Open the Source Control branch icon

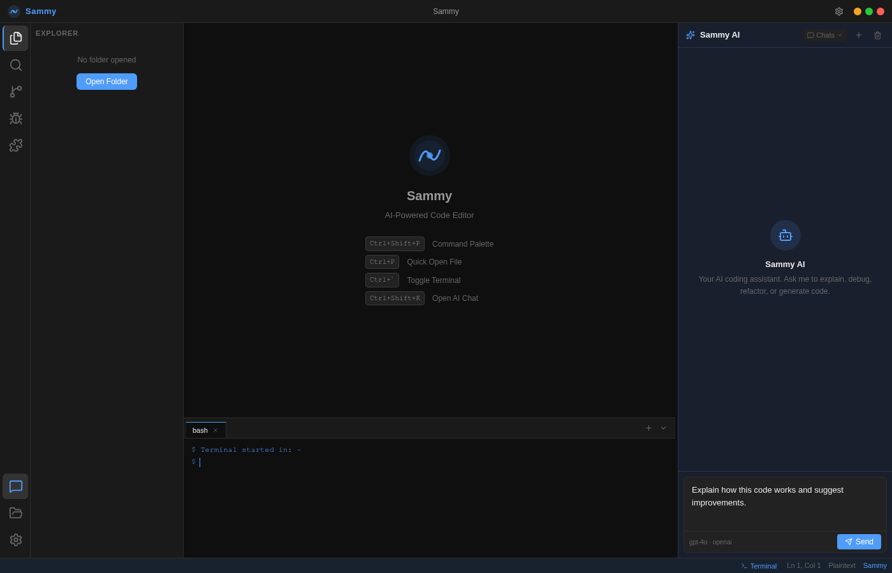(x=16, y=92)
